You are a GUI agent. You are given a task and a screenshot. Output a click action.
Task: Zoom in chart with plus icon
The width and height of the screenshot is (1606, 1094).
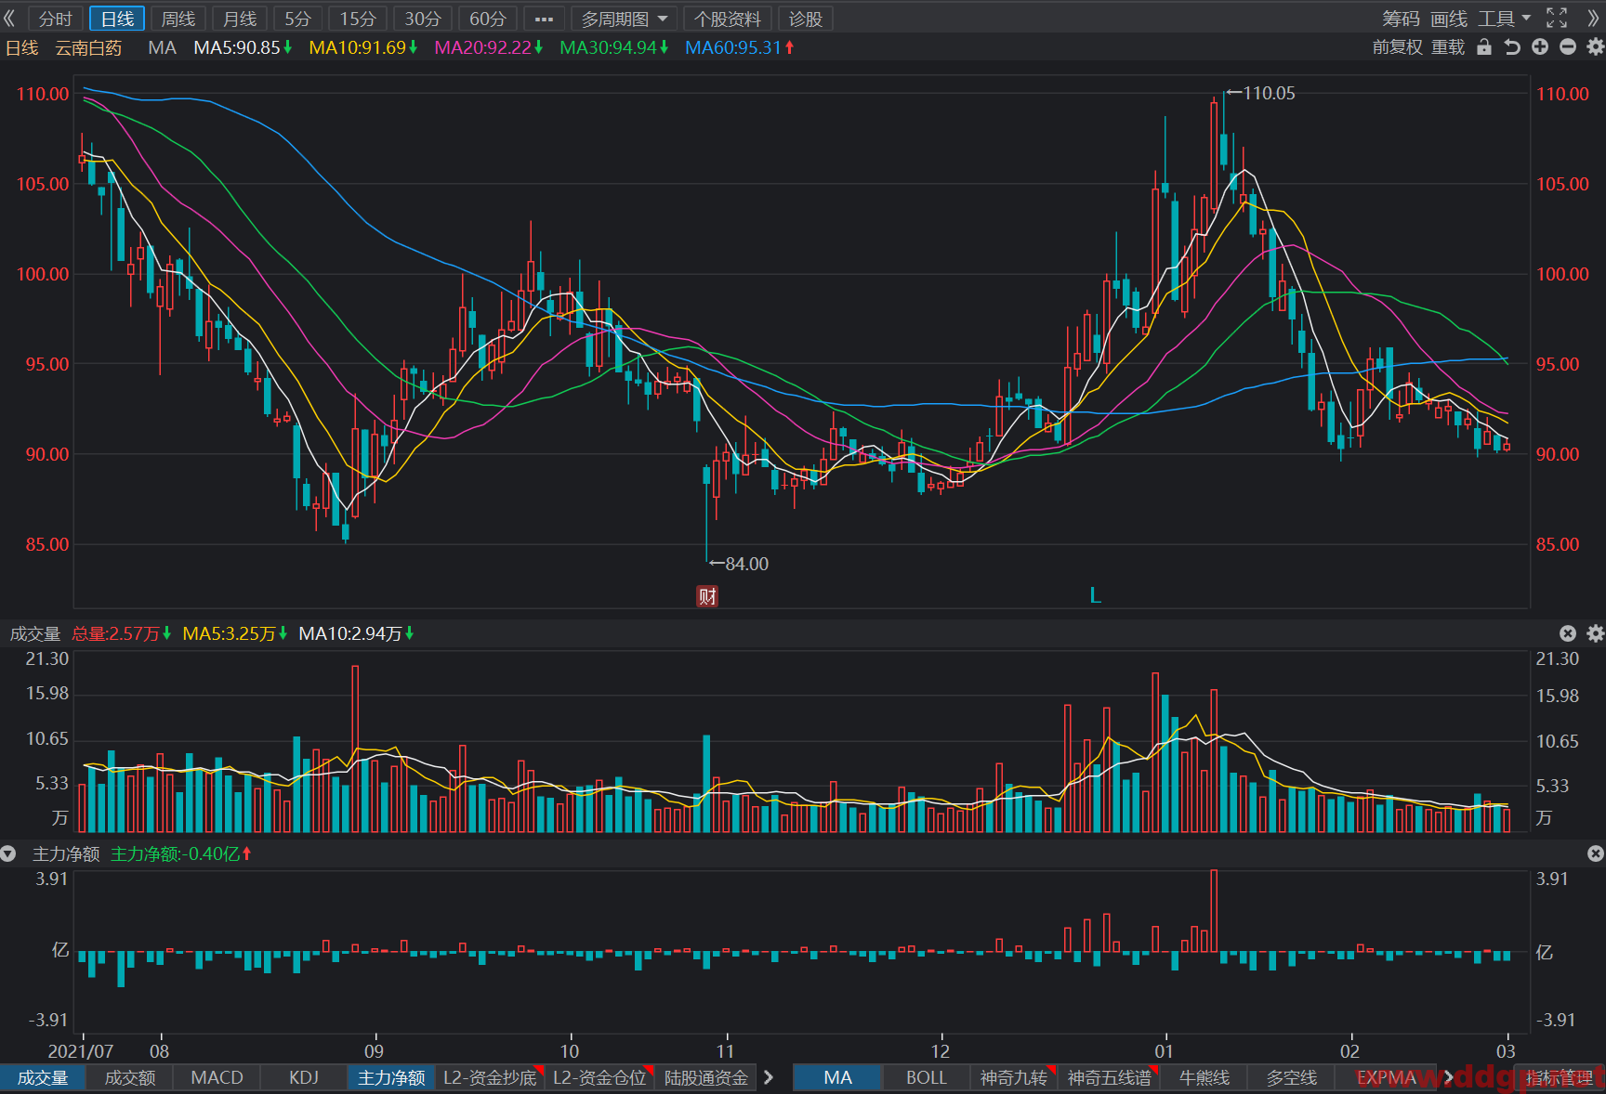tap(1540, 47)
